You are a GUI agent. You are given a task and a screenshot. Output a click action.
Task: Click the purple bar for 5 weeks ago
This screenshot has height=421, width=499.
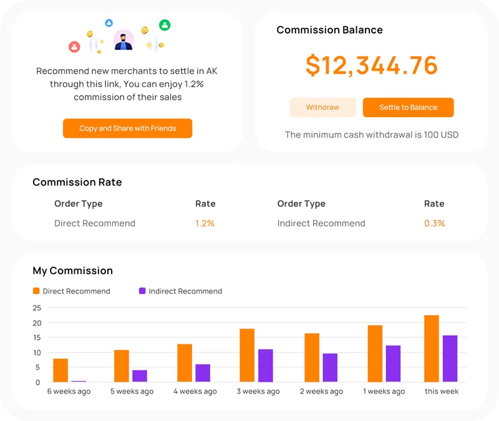(140, 376)
